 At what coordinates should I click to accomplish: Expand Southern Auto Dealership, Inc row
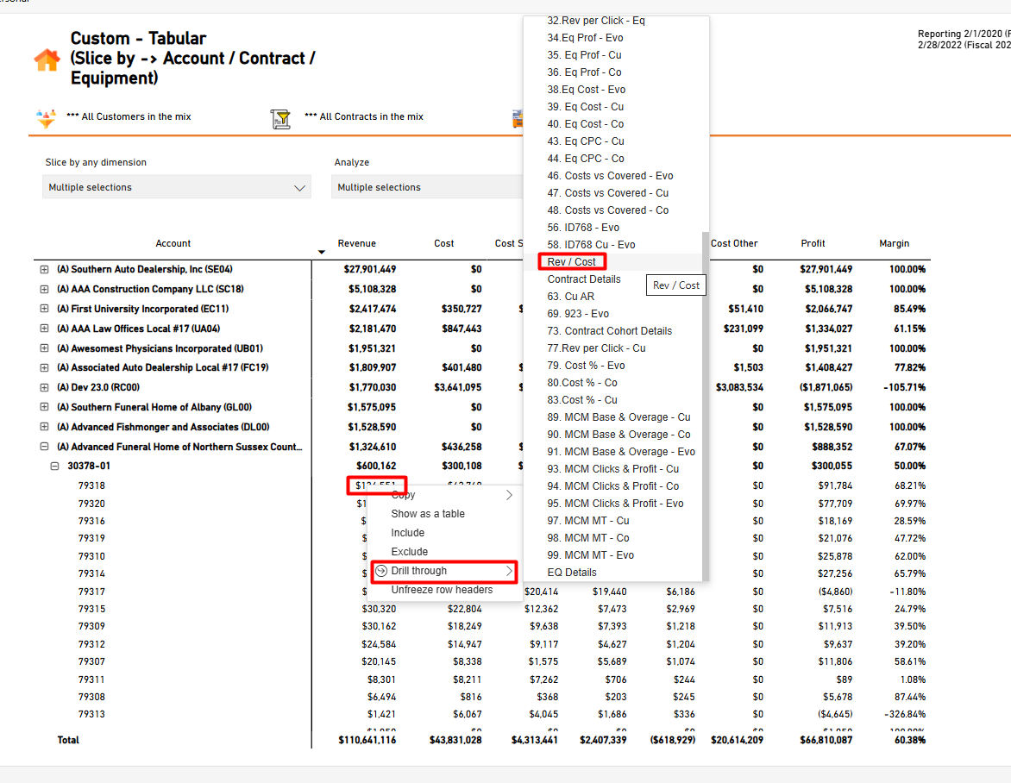(44, 269)
